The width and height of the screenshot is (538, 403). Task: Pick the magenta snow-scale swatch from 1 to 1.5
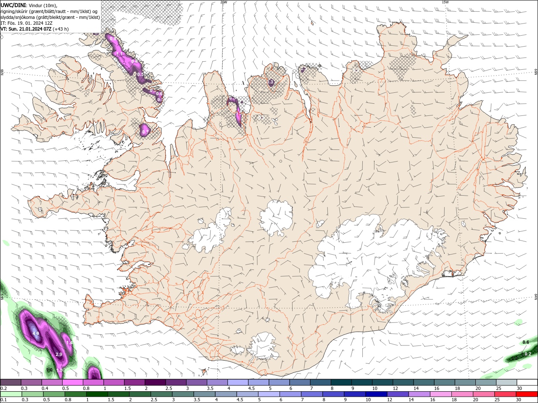click(114, 382)
